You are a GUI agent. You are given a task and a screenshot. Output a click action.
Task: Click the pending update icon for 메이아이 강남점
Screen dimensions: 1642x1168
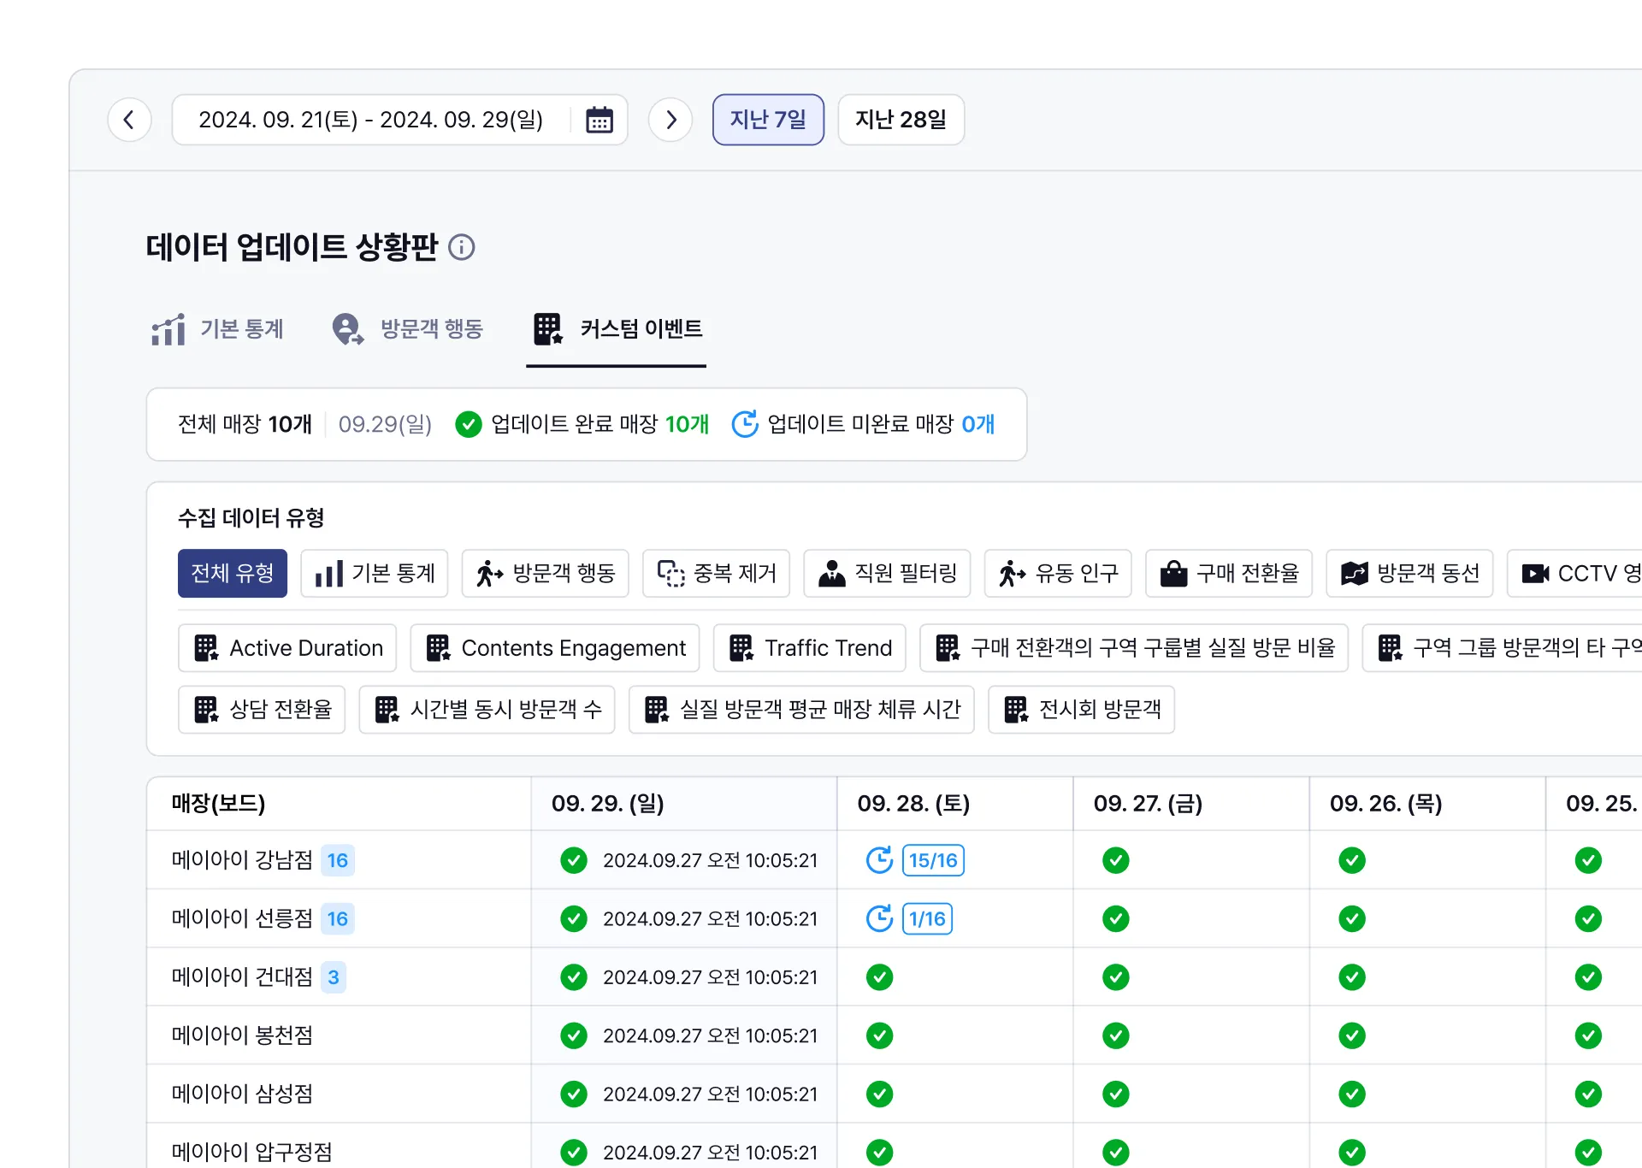click(879, 860)
